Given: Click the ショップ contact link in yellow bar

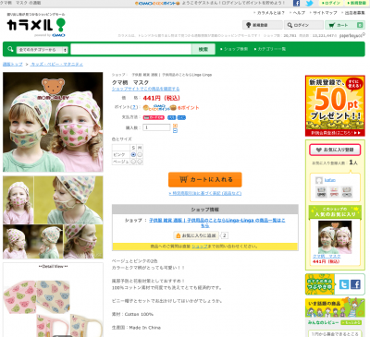Looking at the screenshot, I should [200, 247].
